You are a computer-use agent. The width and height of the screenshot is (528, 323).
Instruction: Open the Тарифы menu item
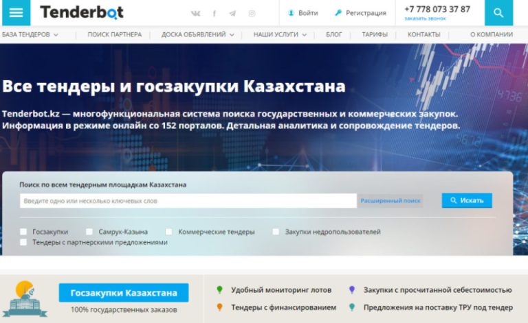coord(375,34)
